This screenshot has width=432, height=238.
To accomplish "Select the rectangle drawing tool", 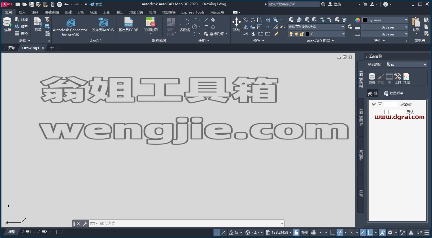I will click(x=206, y=27).
